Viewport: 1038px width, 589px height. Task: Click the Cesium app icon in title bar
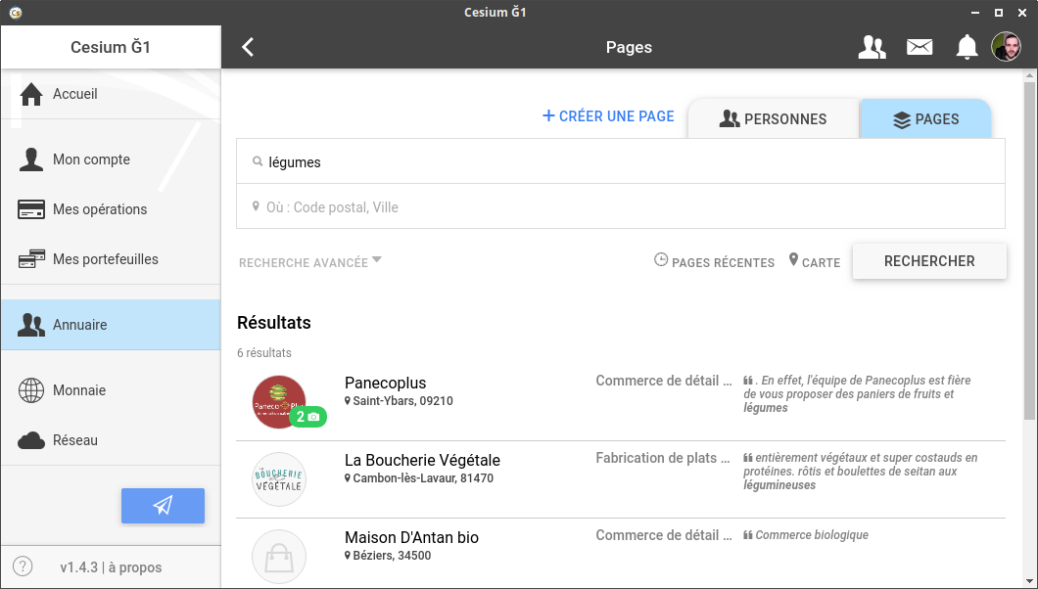(x=16, y=12)
